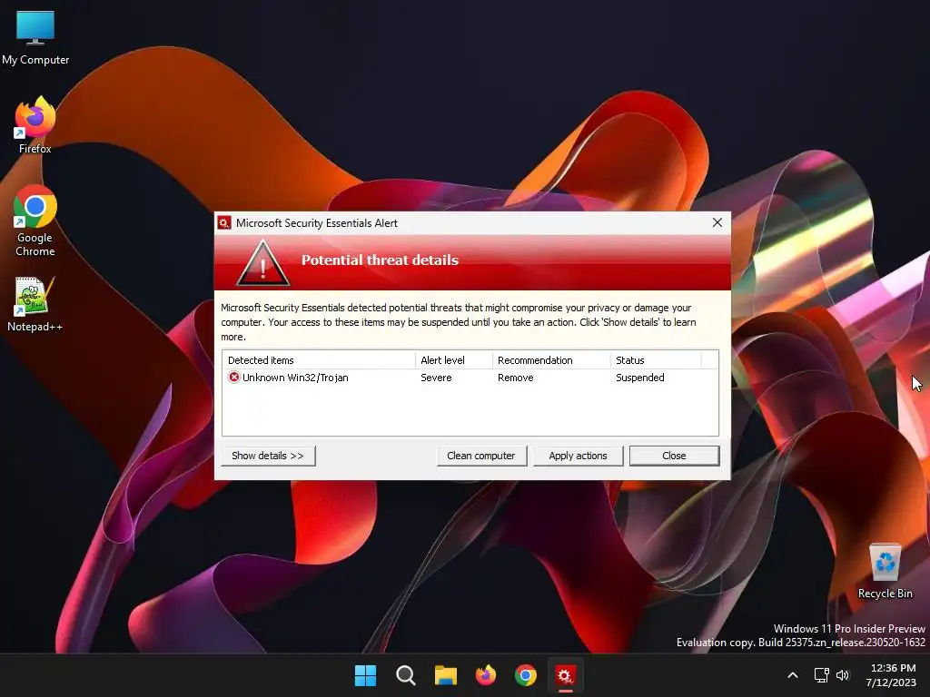Show hidden system tray icons
The width and height of the screenshot is (930, 697).
(792, 675)
